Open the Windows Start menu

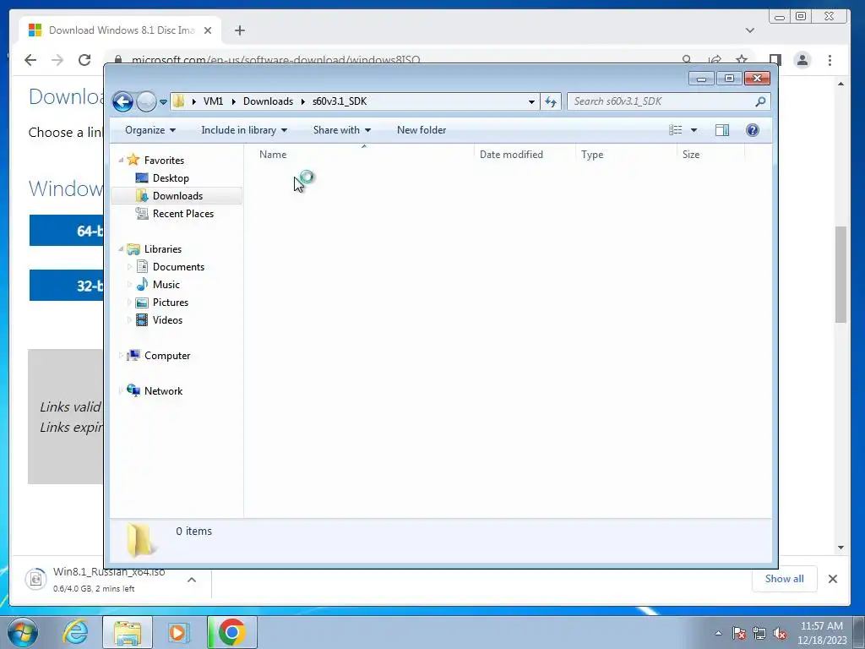(23, 632)
